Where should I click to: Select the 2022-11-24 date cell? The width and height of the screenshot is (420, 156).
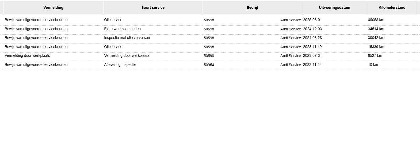coord(312,65)
